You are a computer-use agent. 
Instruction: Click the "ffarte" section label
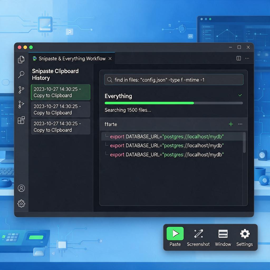point(111,124)
